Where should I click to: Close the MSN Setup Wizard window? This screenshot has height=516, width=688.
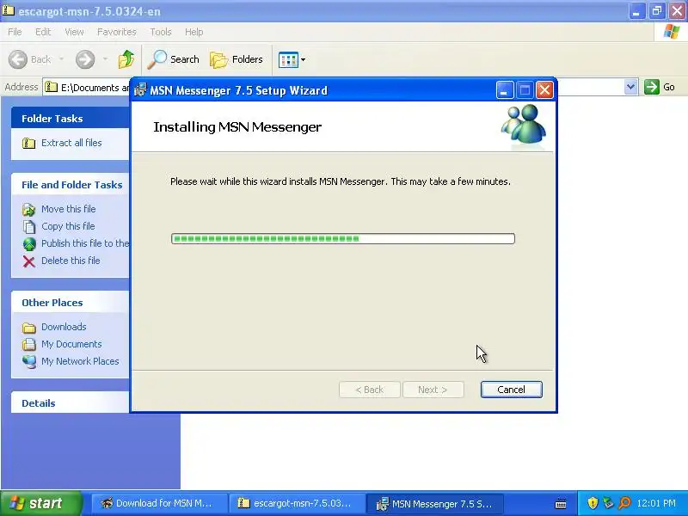tap(544, 90)
